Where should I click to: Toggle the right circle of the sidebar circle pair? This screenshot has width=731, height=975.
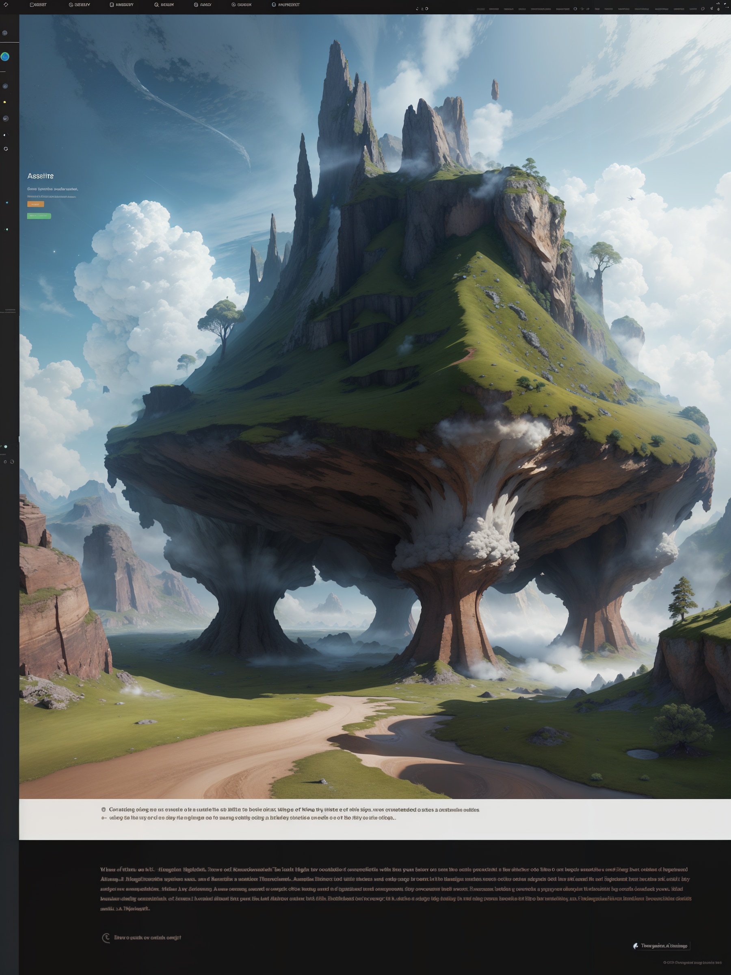click(x=12, y=462)
